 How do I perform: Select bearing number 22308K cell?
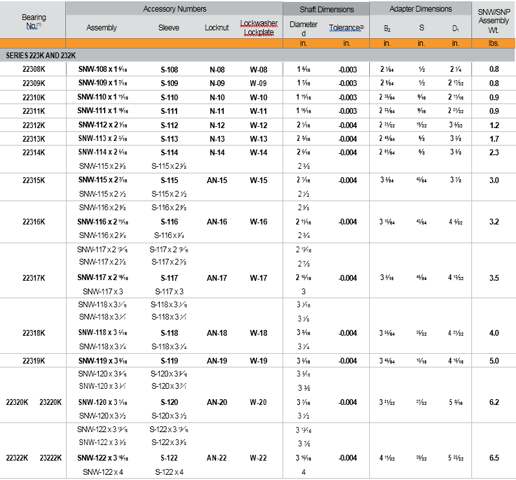point(33,69)
